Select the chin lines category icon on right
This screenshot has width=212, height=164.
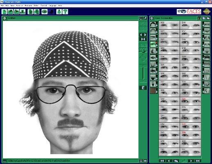point(207,51)
